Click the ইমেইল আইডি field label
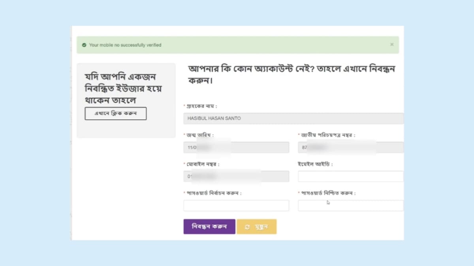474x266 pixels. pyautogui.click(x=315, y=164)
